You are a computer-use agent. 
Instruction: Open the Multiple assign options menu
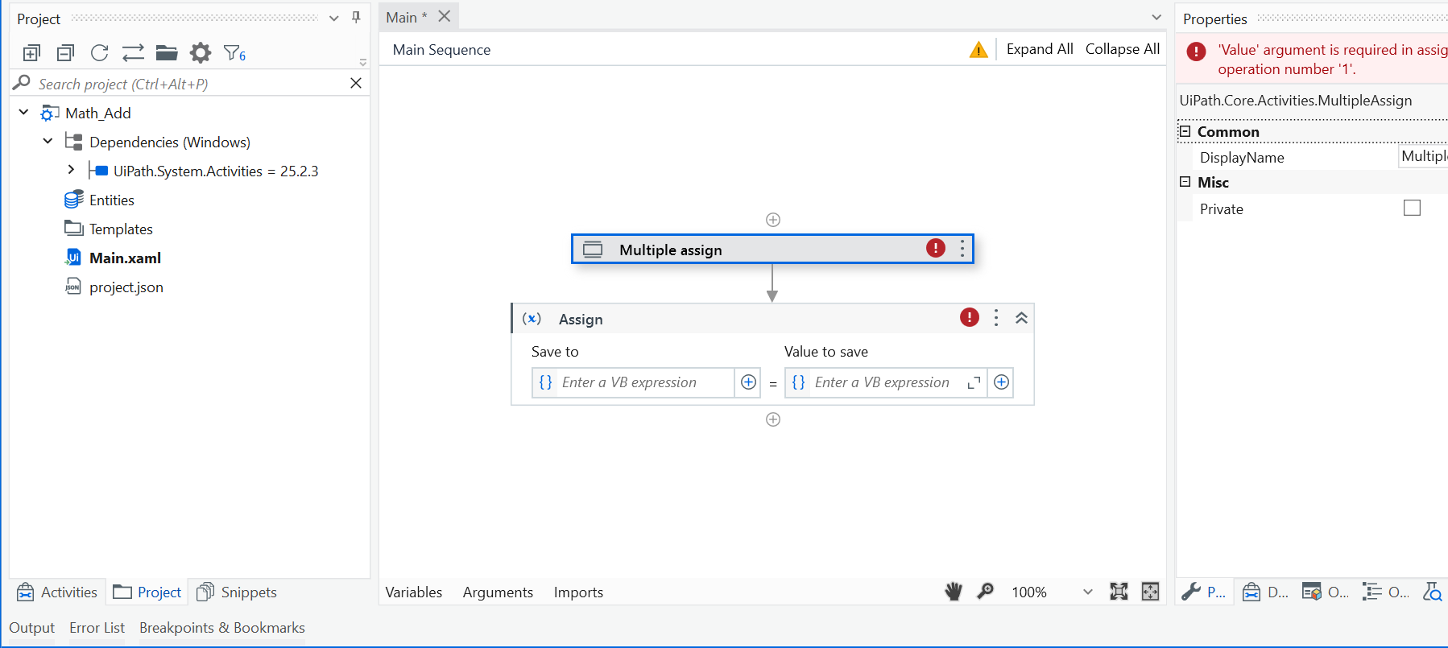(962, 248)
